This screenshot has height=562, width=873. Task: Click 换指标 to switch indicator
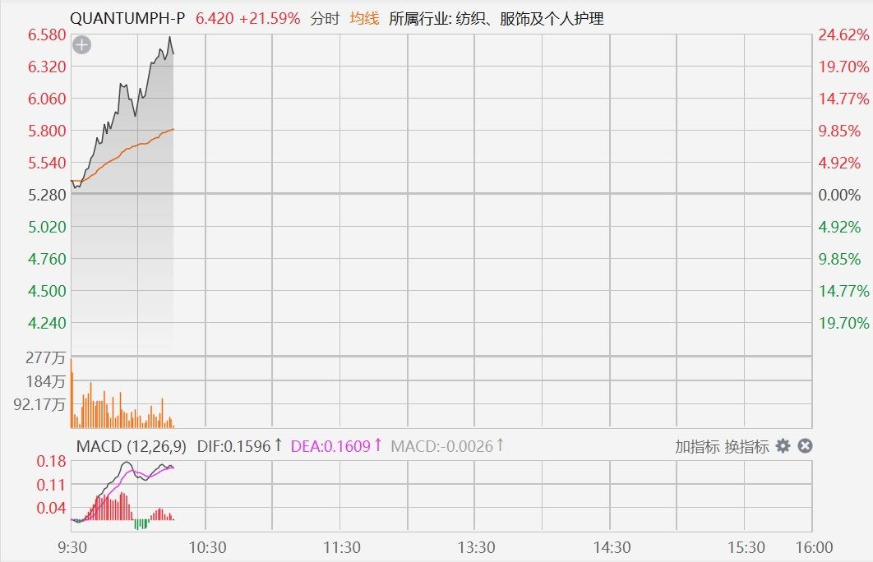[746, 446]
